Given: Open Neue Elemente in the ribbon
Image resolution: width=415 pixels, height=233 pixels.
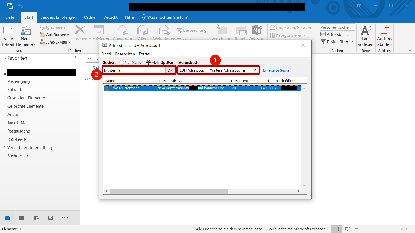Looking at the screenshot, I should [x=26, y=36].
